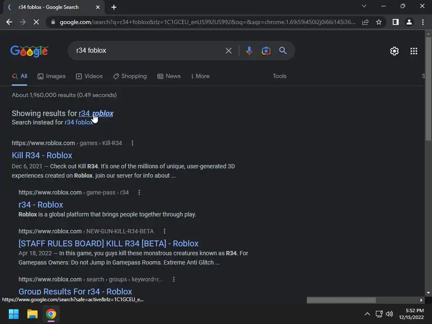The image size is (432, 324).
Task: View site information lock icon
Action: [x=53, y=22]
